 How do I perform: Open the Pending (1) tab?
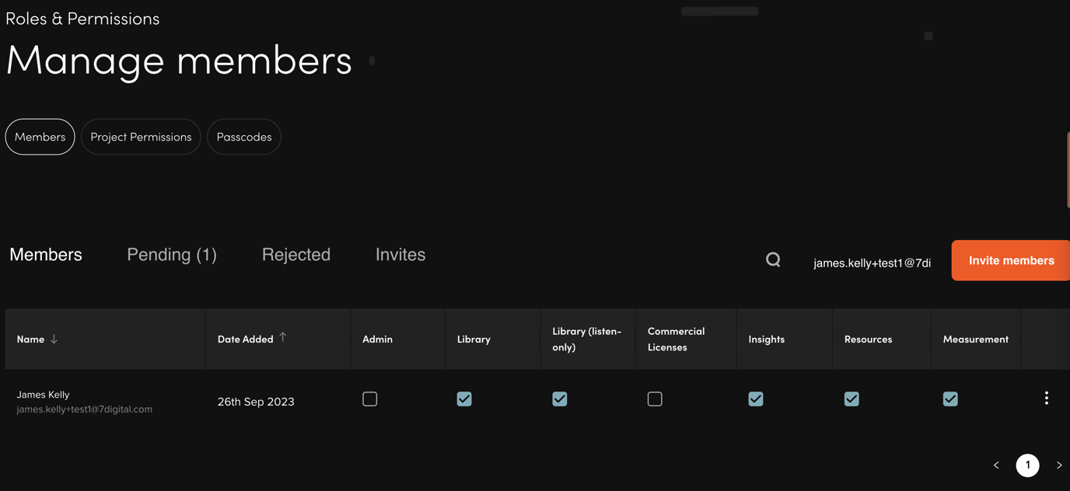pos(172,255)
